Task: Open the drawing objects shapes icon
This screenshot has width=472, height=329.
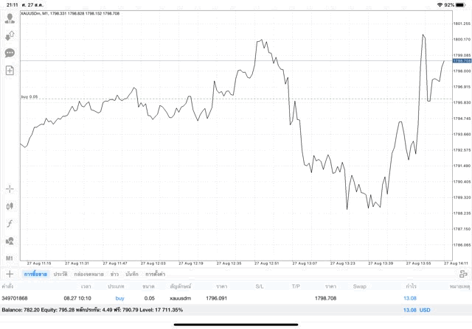Action: coord(10,241)
